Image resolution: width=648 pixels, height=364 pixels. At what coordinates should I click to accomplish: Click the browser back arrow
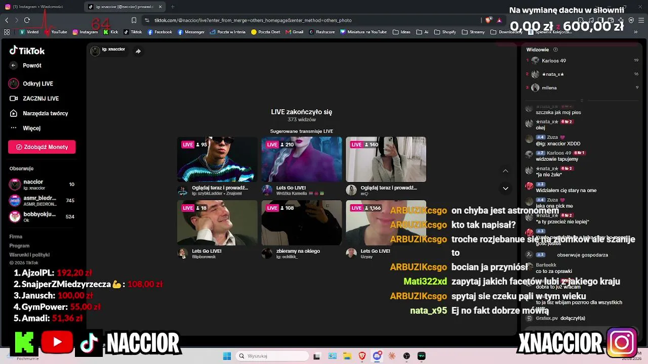7,20
